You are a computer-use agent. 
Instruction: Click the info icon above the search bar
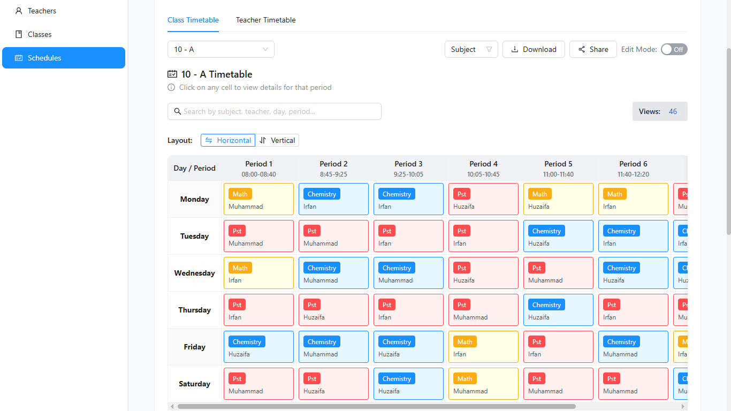[171, 87]
